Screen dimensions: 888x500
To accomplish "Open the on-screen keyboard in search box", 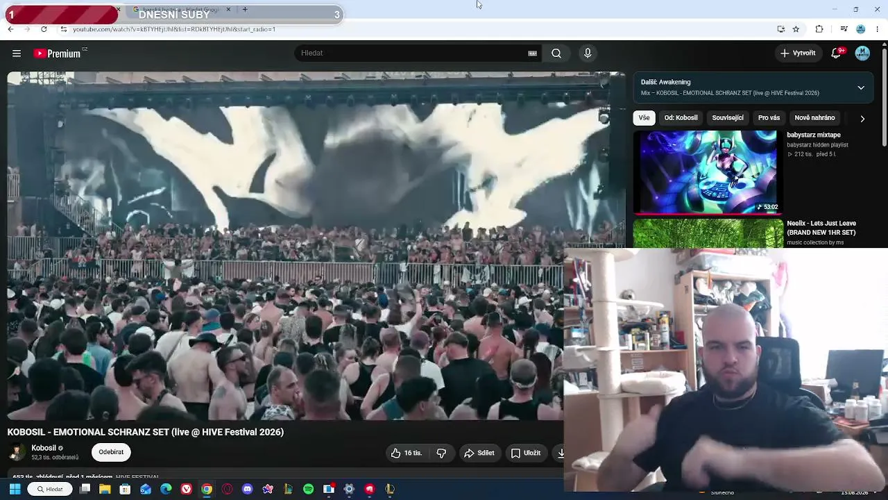I will [533, 53].
